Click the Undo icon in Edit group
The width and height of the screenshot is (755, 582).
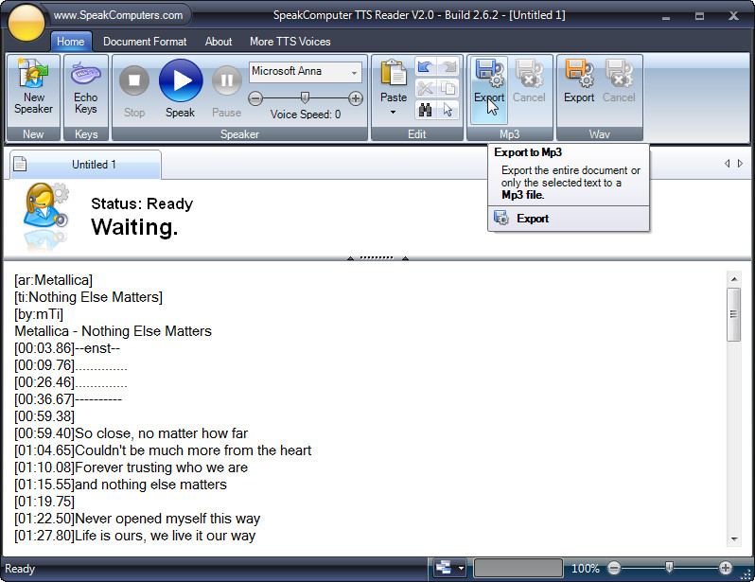pyautogui.click(x=425, y=66)
